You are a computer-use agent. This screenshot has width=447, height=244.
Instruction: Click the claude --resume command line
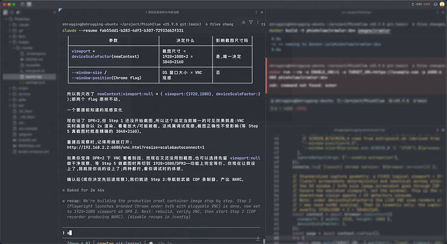tap(123, 30)
